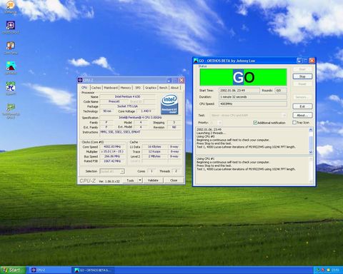
Task: Click the Code Name value Prescott
Action: (x=114, y=101)
